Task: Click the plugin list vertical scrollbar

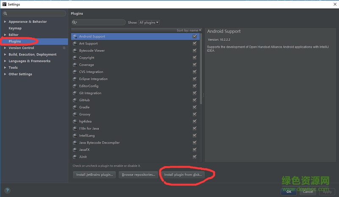Action: [x=201, y=69]
